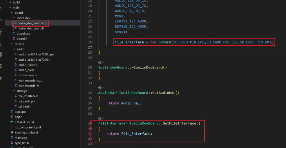The image size is (286, 148).
Task: Click GetFileInterface function name
Action: (179, 123)
